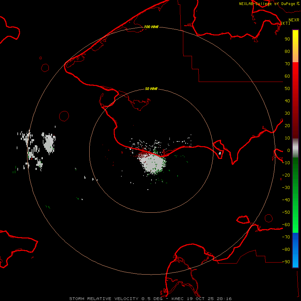The width and height of the screenshot is (301, 301).
Task: Click the -20 value on velocity scale
Action: [x=286, y=175]
